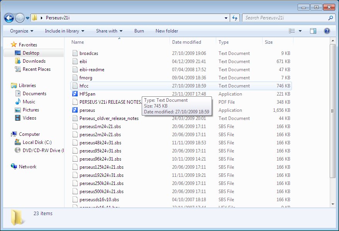Image resolution: width=339 pixels, height=231 pixels.
Task: Click the perseus125k24v21.sbs file icon
Action: pos(75,167)
